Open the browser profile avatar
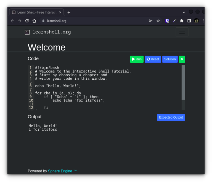The width and height of the screenshot is (212, 182). (x=196, y=21)
